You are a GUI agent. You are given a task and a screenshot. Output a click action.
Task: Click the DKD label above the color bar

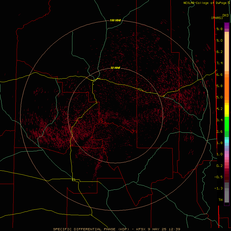click(x=226, y=15)
